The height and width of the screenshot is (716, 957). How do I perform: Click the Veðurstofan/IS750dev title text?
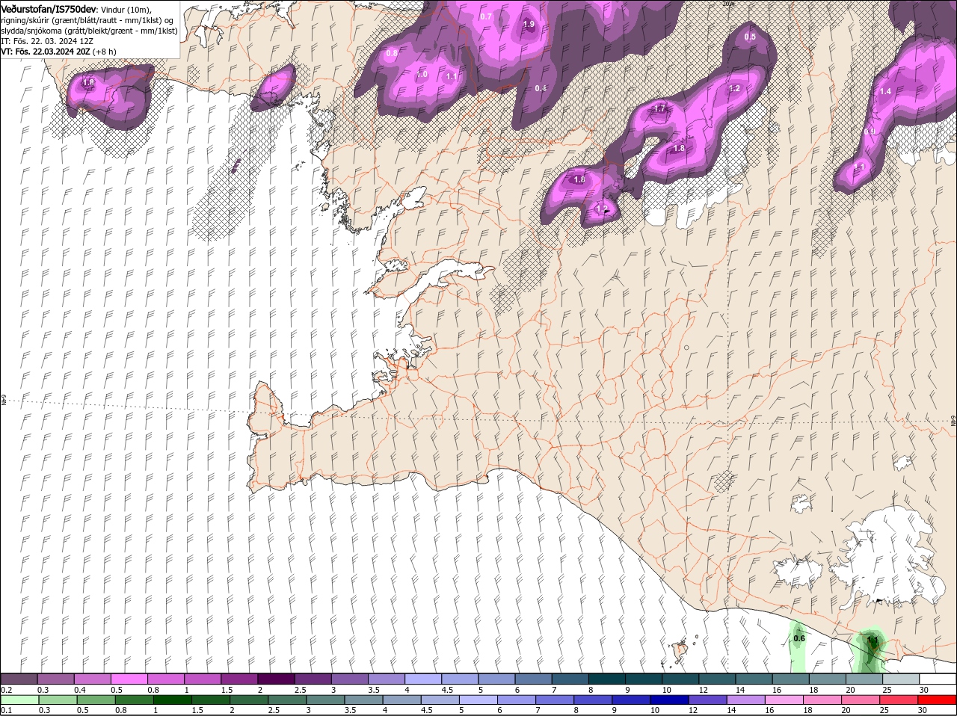pos(49,8)
